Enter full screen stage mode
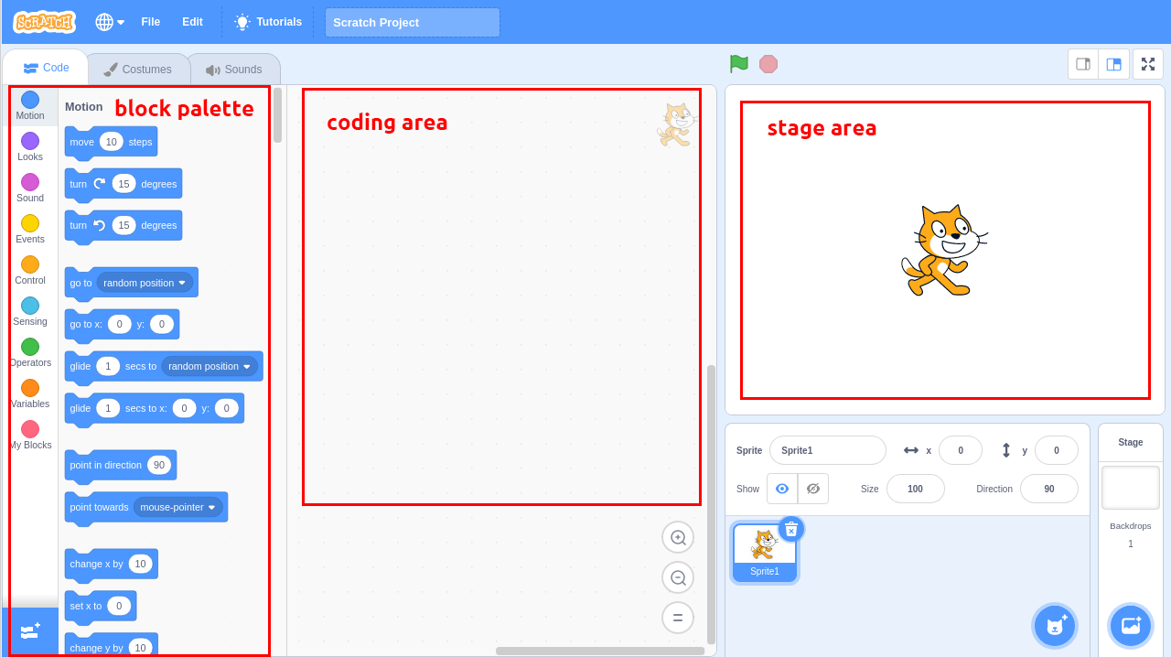 tap(1148, 64)
